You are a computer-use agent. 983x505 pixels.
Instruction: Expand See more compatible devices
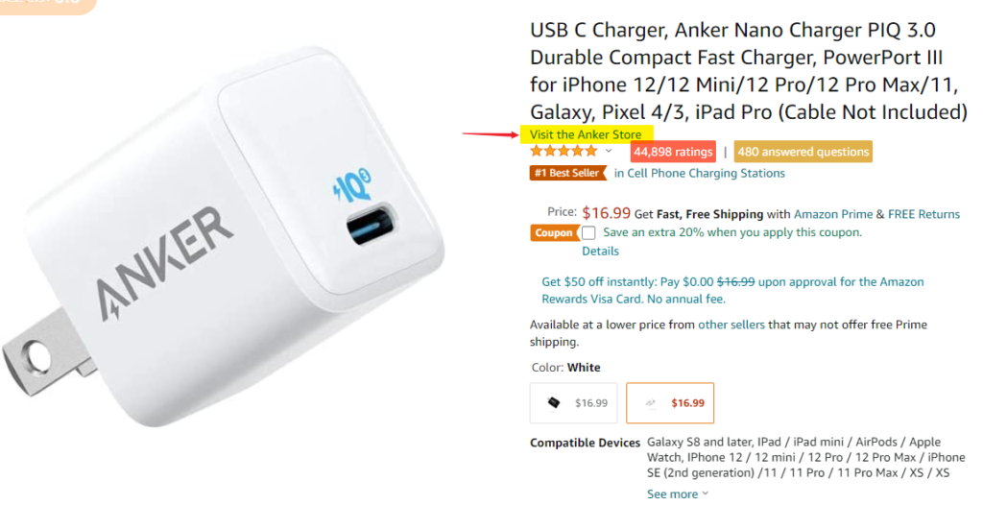click(x=678, y=494)
